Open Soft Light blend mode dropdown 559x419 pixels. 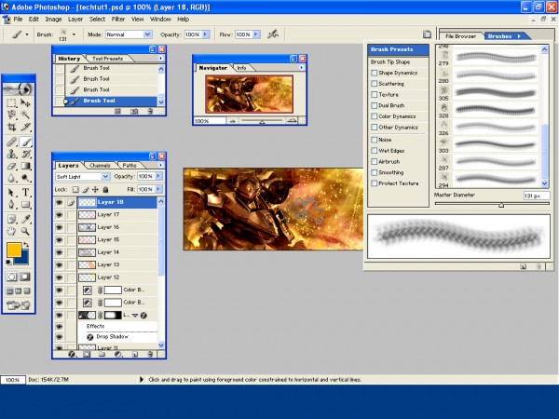click(105, 176)
